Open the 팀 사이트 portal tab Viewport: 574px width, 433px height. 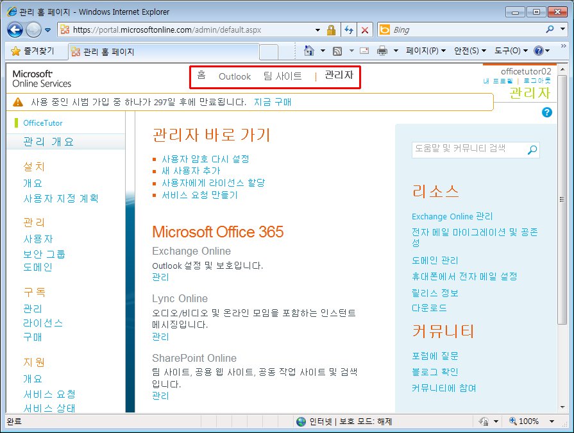point(282,76)
